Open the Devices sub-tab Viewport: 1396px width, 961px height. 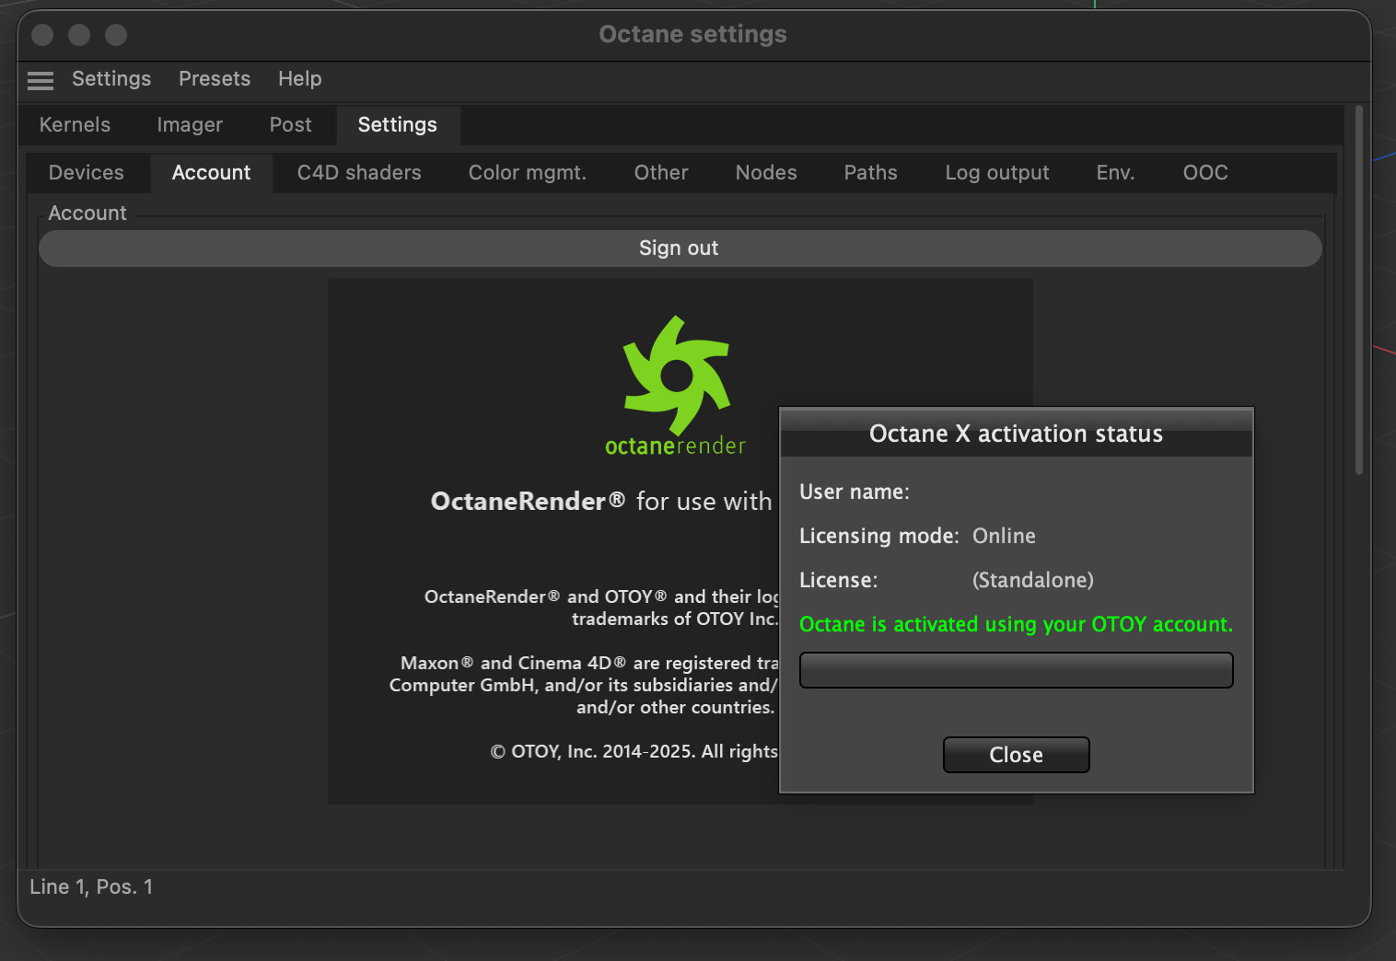point(87,173)
